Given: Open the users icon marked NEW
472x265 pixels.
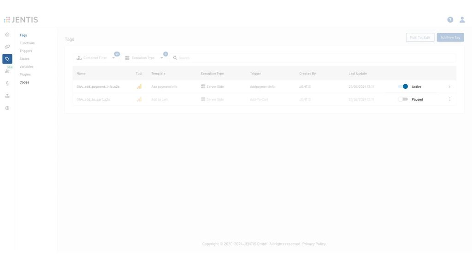Looking at the screenshot, I should point(7,71).
